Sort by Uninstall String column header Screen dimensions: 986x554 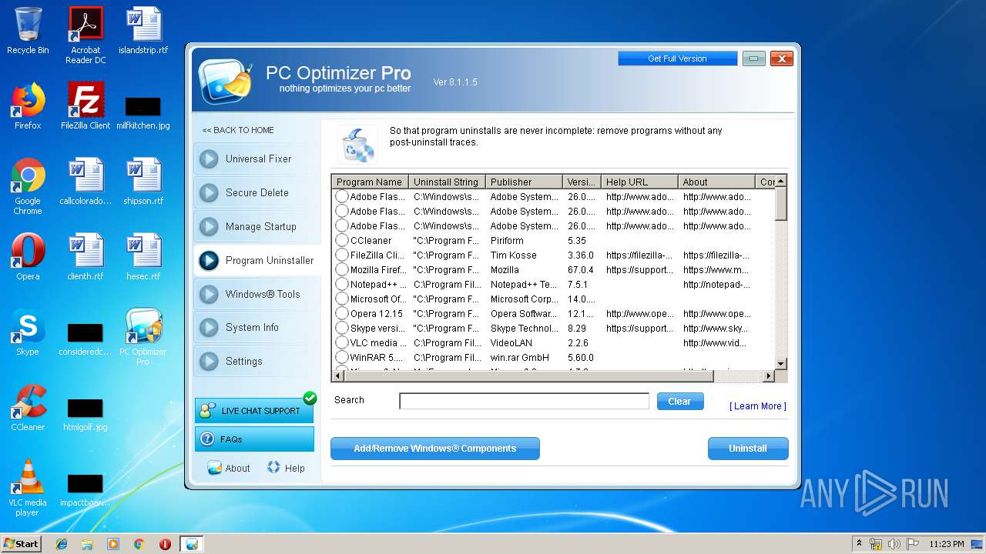(448, 182)
